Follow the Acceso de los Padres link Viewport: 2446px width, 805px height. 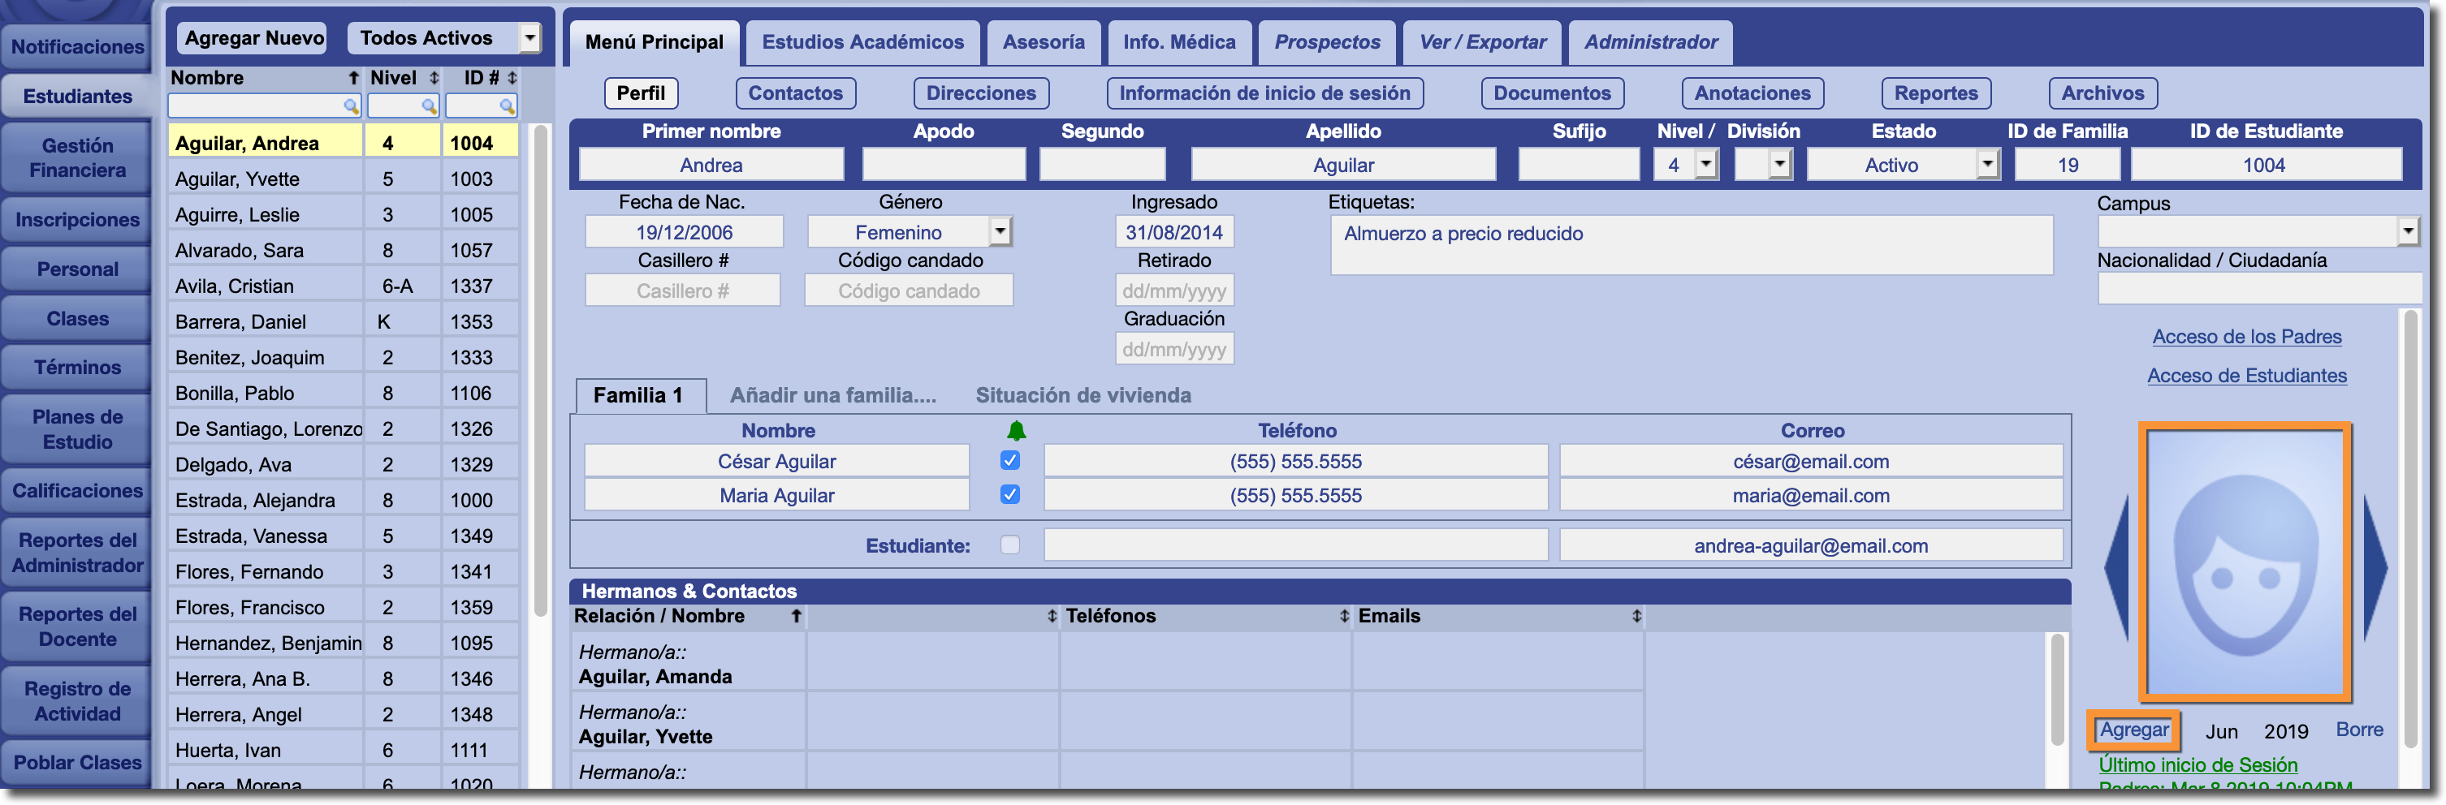(2245, 337)
